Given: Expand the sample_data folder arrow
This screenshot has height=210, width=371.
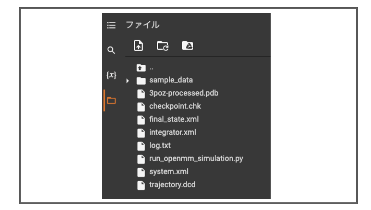Looking at the screenshot, I should click(128, 81).
